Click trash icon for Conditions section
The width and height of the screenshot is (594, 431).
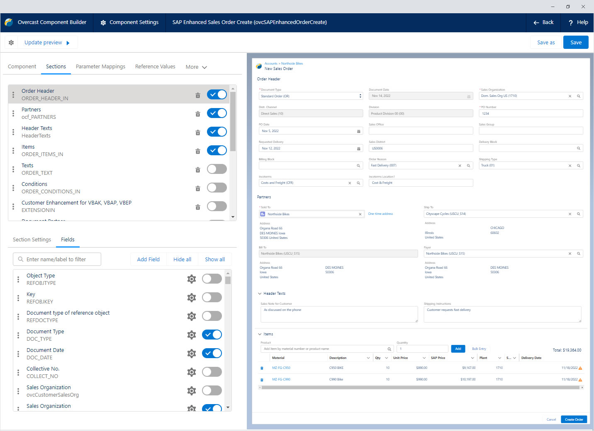tap(198, 188)
